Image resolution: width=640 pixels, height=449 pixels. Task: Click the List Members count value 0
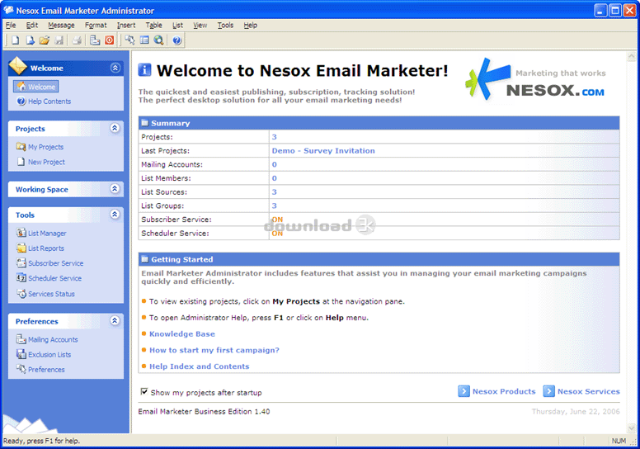275,178
